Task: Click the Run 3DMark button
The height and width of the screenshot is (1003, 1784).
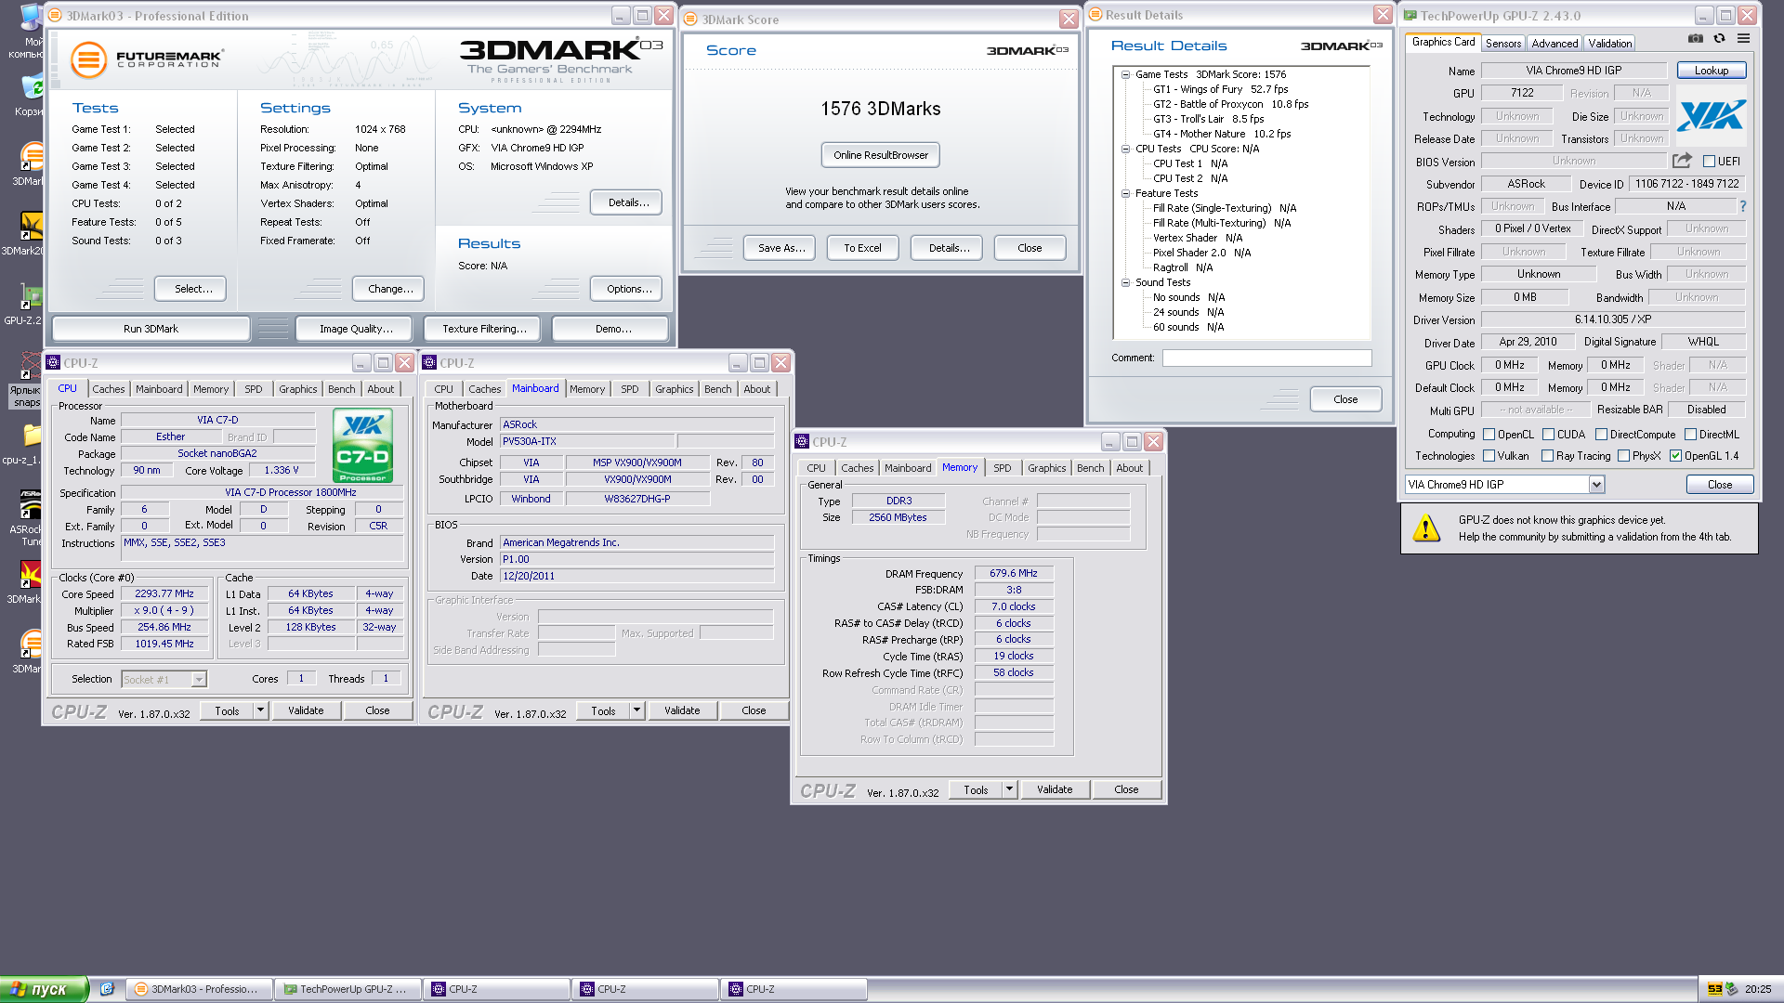Action: pyautogui.click(x=151, y=329)
